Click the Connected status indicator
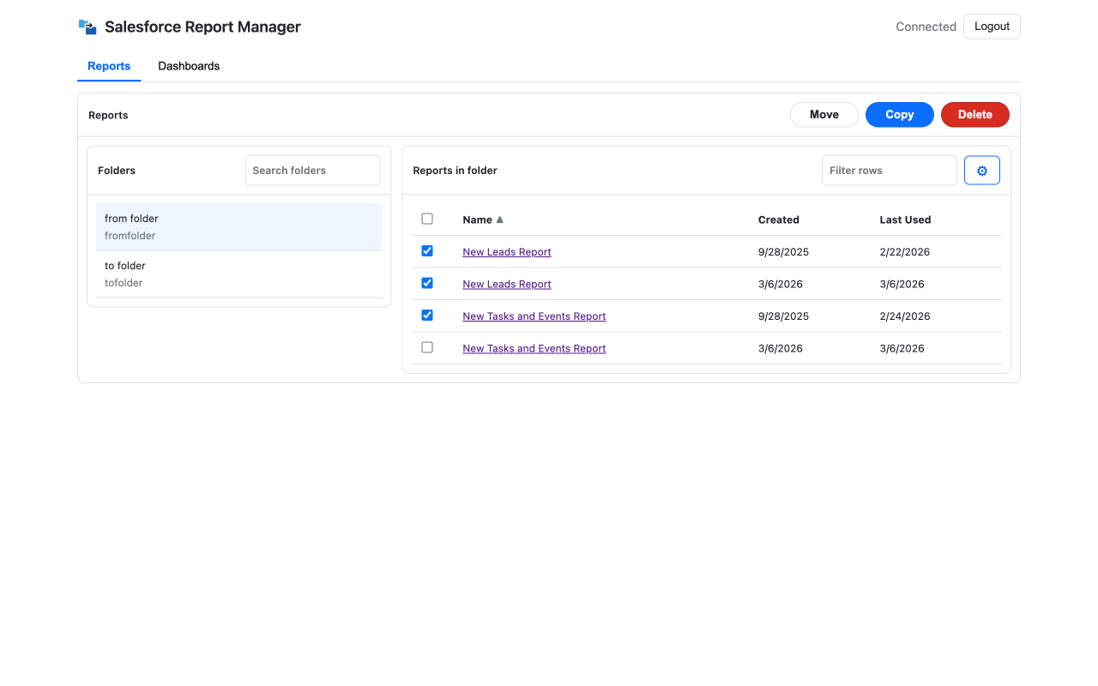1098x686 pixels. (x=926, y=26)
